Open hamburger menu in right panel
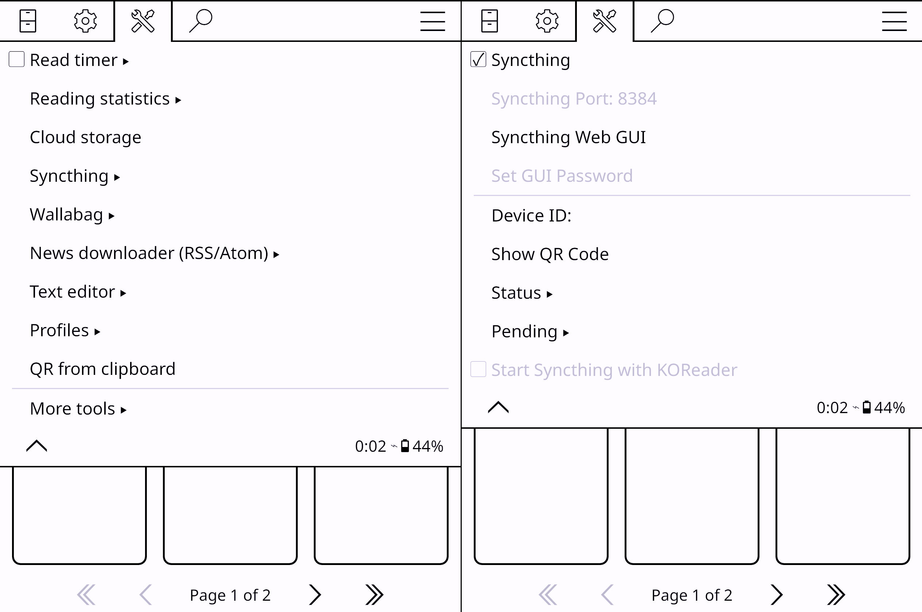 894,21
